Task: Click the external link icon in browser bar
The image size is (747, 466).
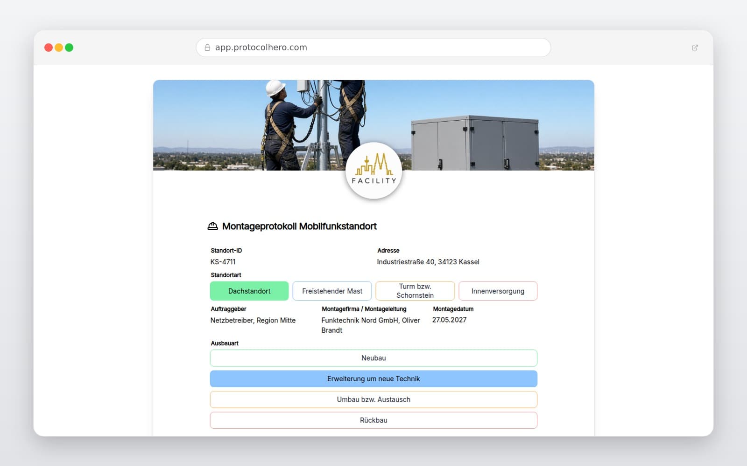Action: click(x=695, y=48)
